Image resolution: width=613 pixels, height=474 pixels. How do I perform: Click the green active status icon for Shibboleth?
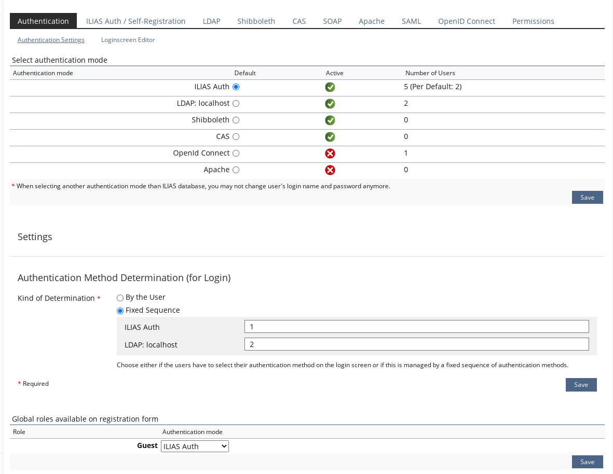click(330, 120)
